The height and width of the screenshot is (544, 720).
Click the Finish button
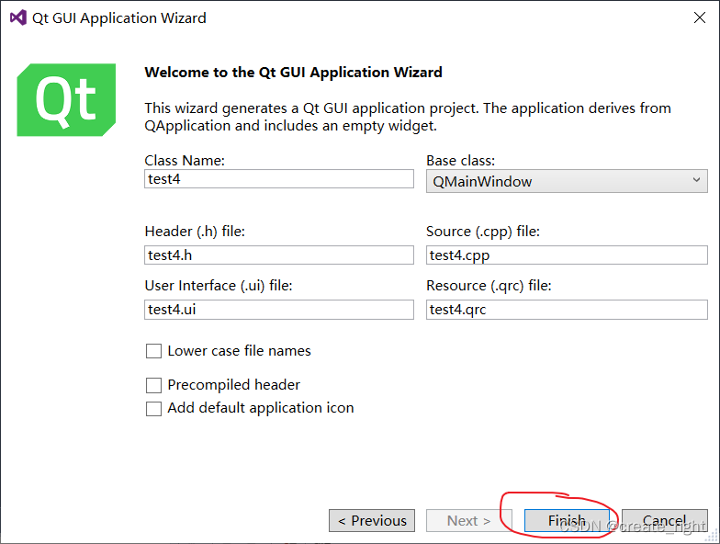point(567,520)
